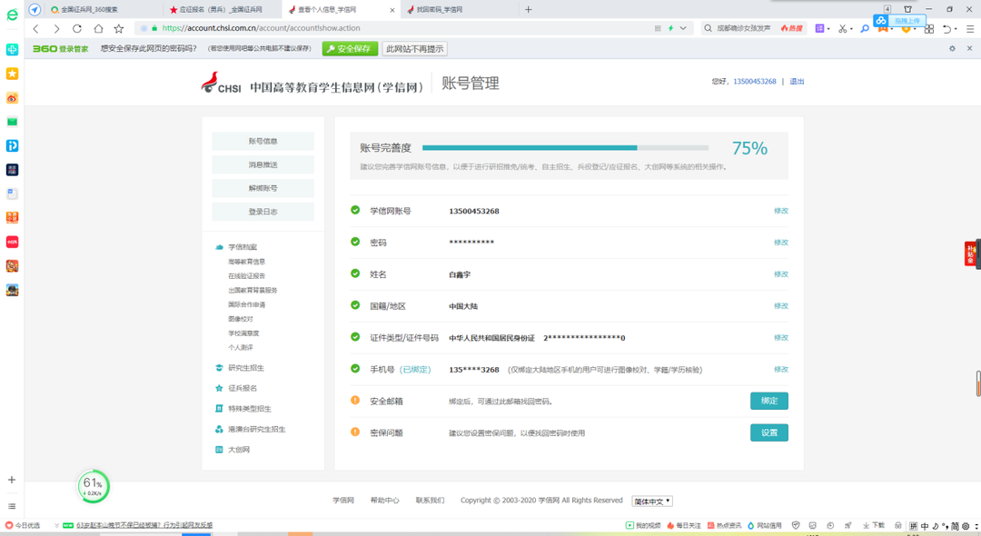
Task: Click 绑定 button for 安全邮箱
Action: [768, 401]
